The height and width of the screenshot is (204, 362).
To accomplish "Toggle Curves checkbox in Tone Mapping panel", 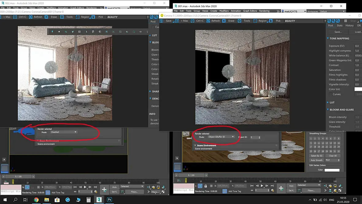I will click(x=331, y=94).
